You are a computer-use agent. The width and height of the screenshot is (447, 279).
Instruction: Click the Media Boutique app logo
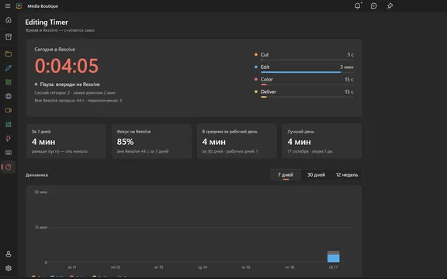coord(19,5)
